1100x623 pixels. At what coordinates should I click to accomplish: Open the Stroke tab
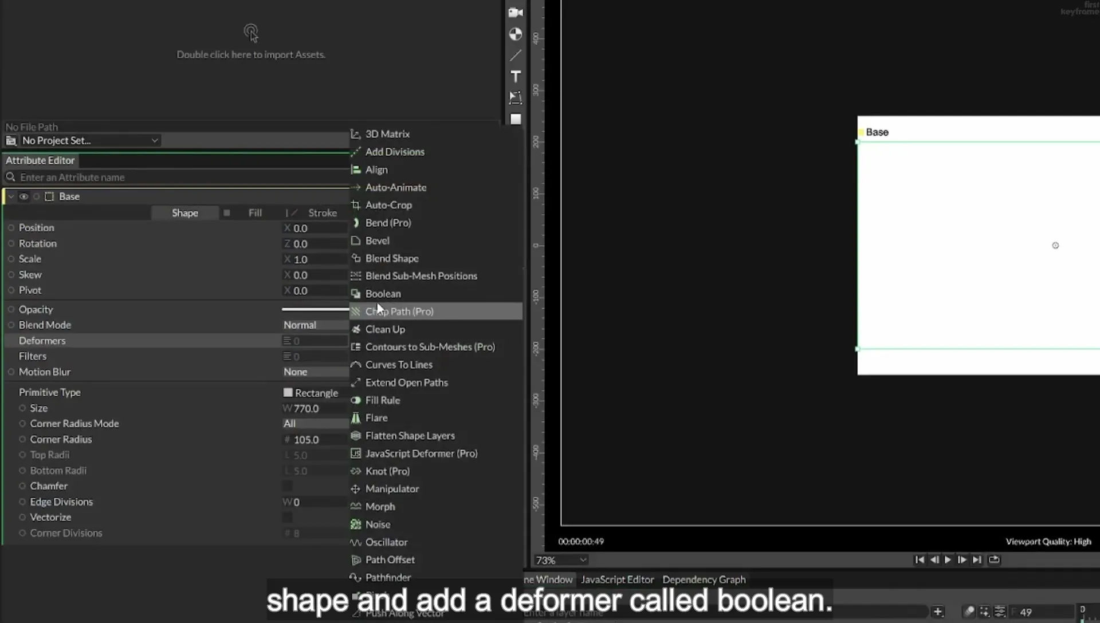pos(323,212)
